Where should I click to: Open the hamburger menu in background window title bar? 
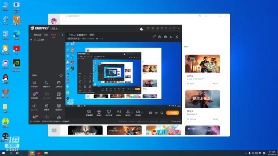[x=206, y=16]
